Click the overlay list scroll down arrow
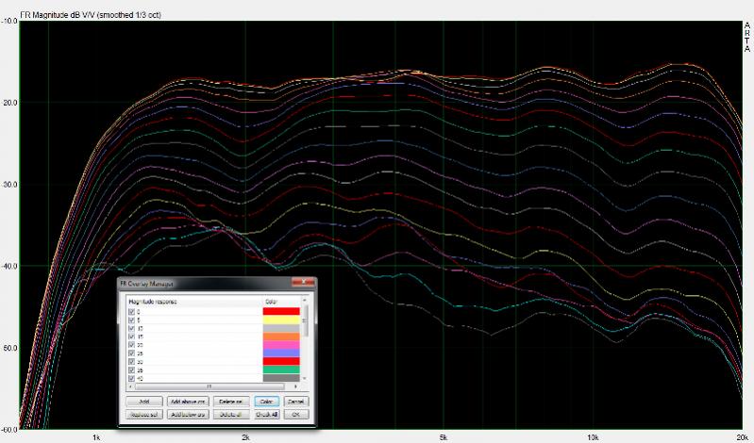 pos(306,378)
